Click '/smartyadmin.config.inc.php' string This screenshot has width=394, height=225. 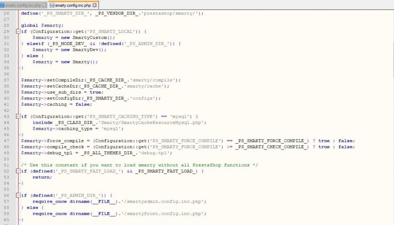[163, 201]
